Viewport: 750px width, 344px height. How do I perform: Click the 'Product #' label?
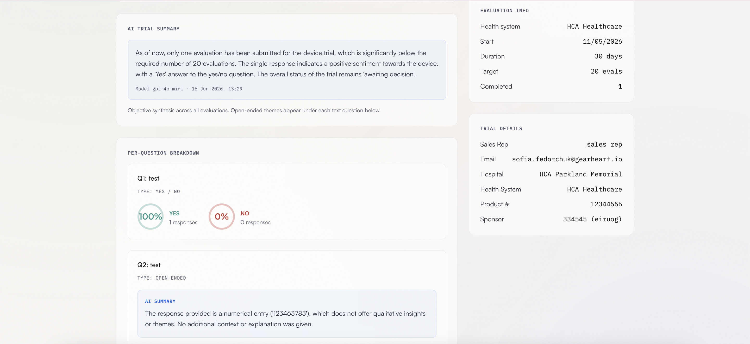pos(494,204)
